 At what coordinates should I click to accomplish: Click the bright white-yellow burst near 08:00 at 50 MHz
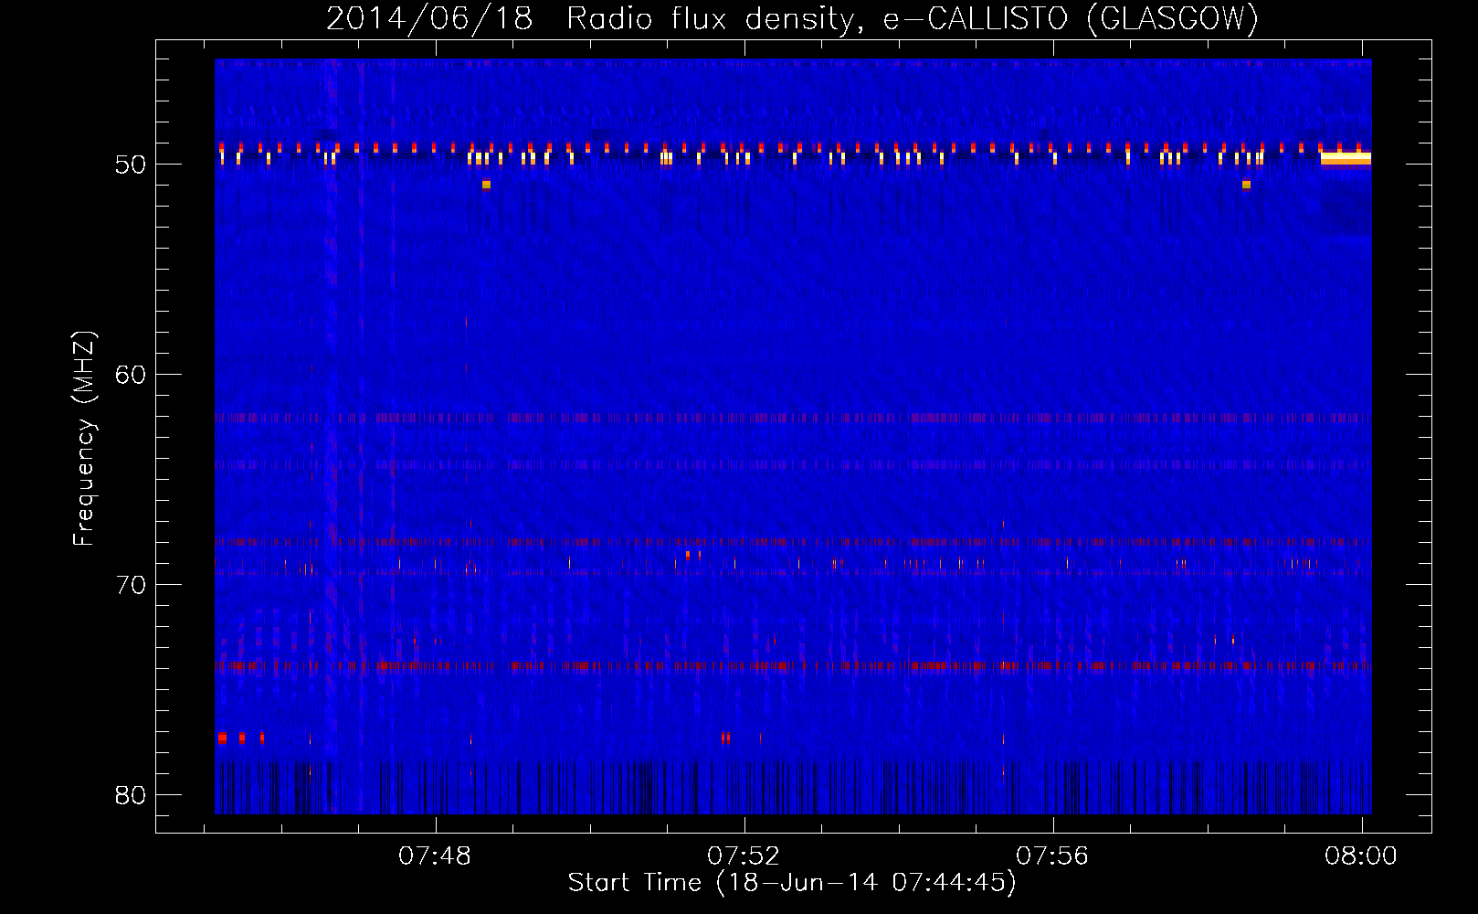(x=1346, y=158)
